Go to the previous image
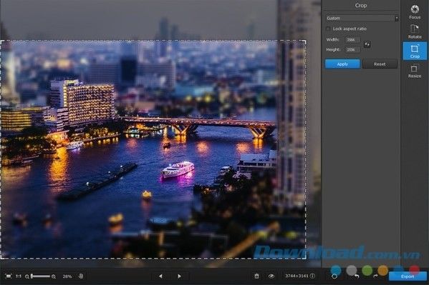The height and width of the screenshot is (285, 429). [x=160, y=276]
